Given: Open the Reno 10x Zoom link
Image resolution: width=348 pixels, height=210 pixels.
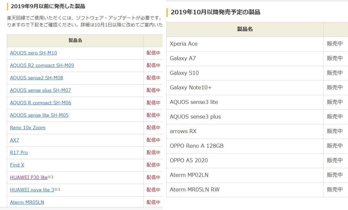Looking at the screenshot, I should click(28, 128).
